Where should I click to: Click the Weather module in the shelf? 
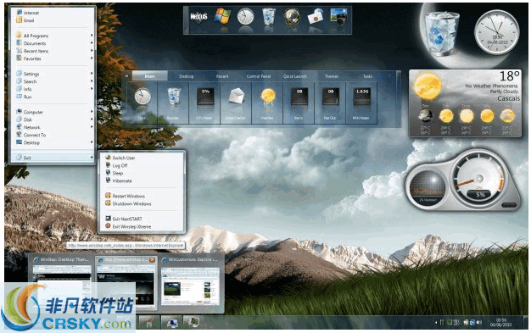point(267,103)
